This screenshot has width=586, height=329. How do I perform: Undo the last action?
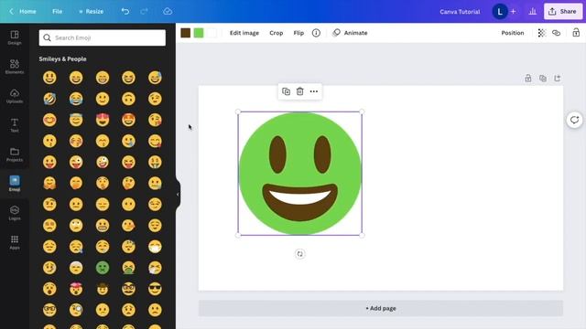[x=125, y=12]
